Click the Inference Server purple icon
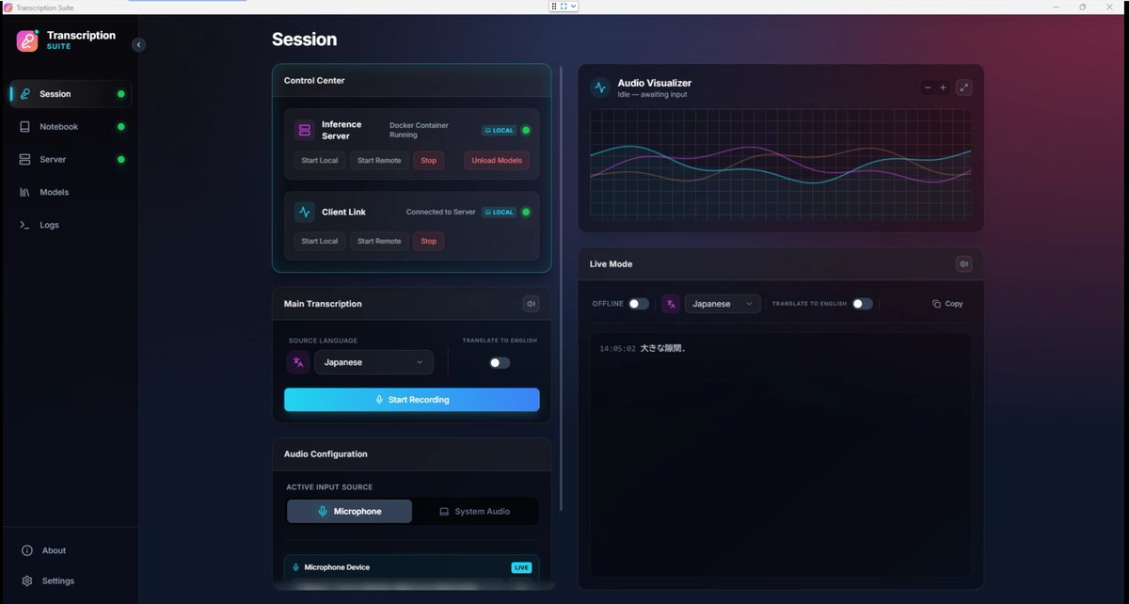The image size is (1129, 604). point(304,130)
